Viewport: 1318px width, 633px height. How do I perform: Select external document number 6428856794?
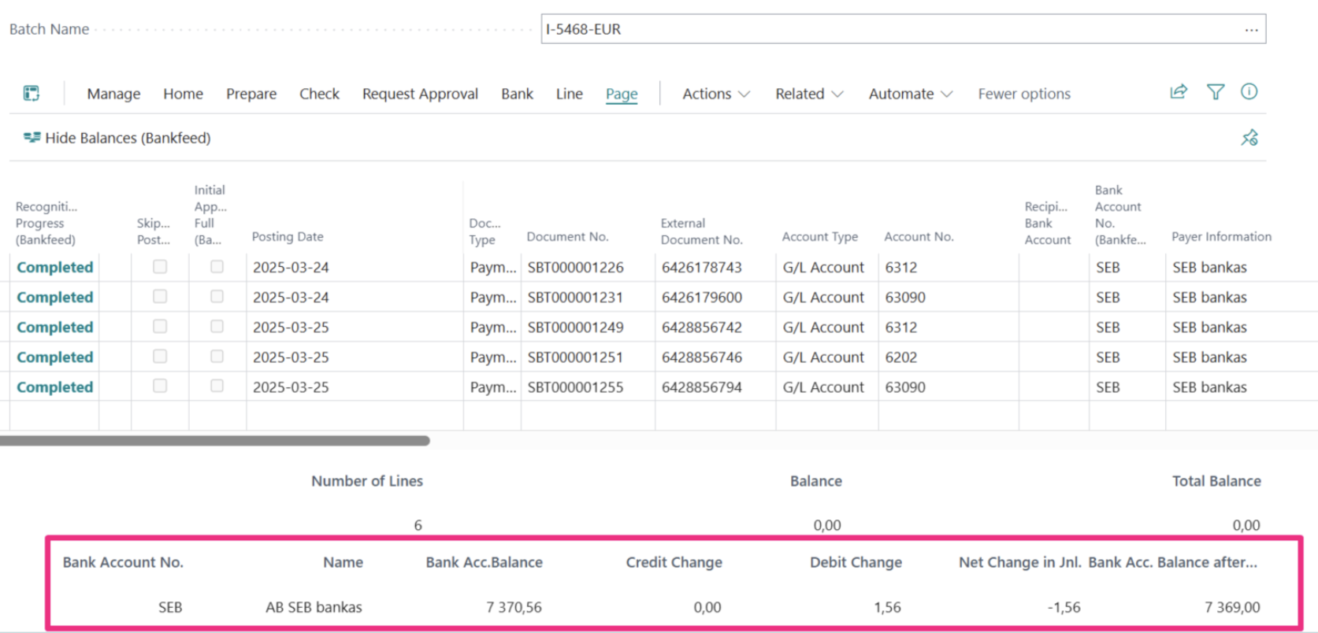point(702,387)
